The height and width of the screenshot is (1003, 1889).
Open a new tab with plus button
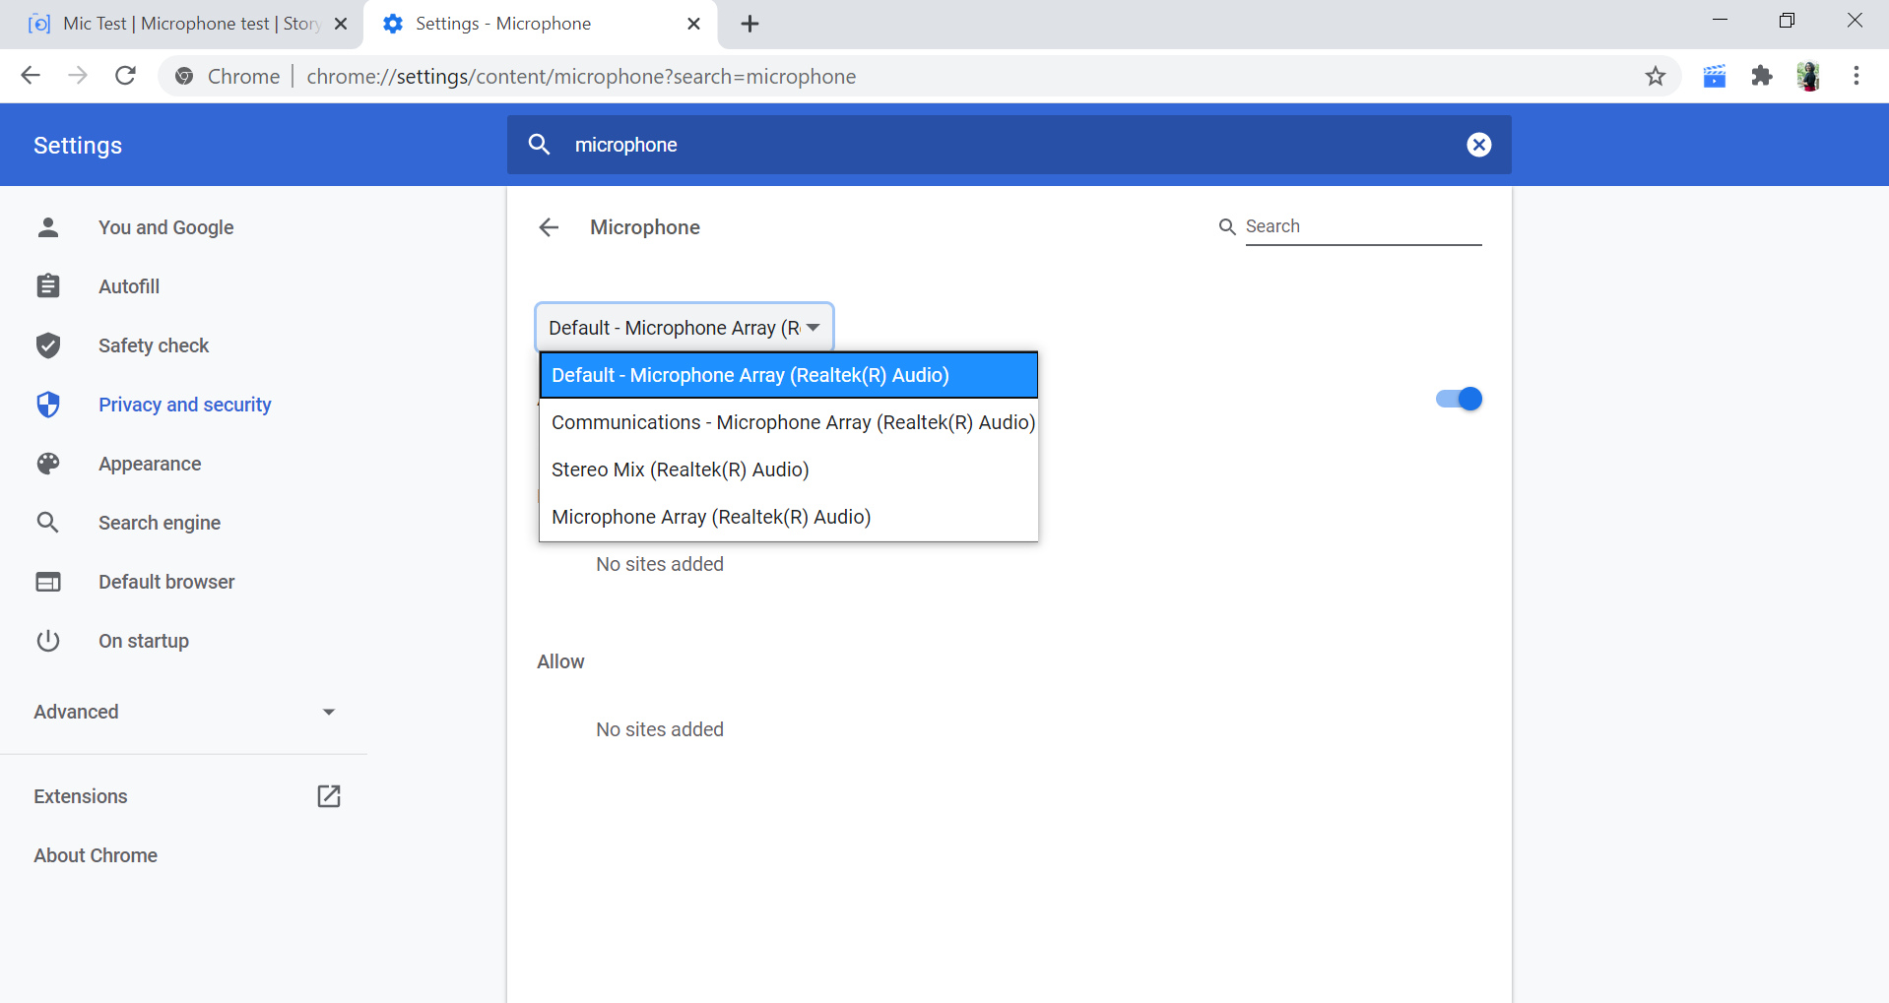tap(749, 24)
